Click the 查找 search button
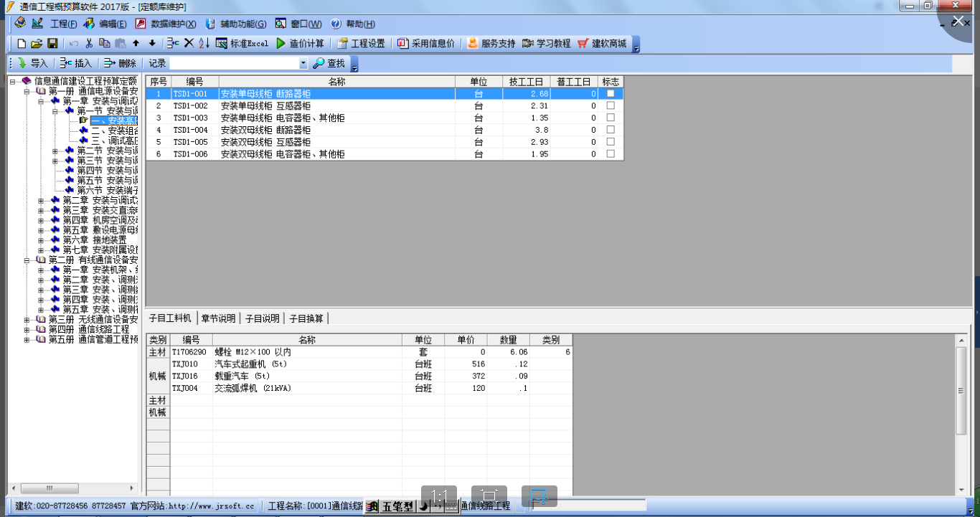Viewport: 980px width, 517px height. click(329, 64)
